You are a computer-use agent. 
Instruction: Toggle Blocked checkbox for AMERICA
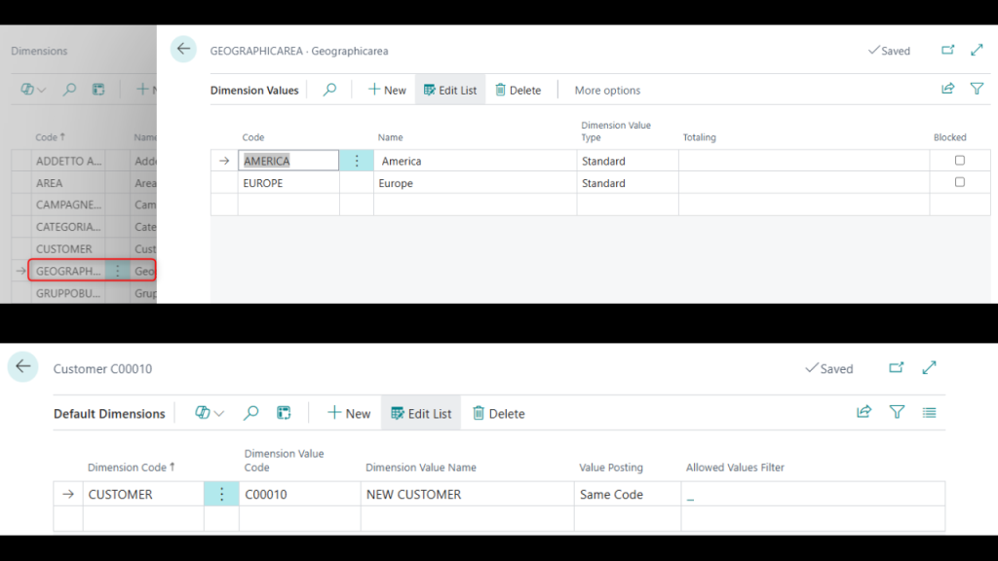click(x=959, y=161)
